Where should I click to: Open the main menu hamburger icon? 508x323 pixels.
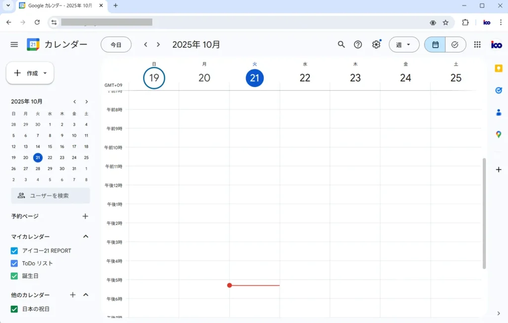[14, 45]
